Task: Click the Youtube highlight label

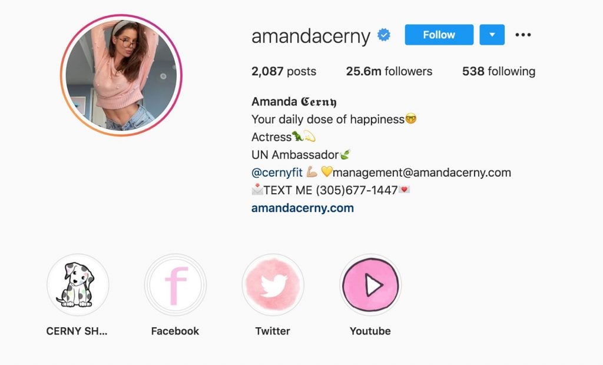Action: [x=370, y=331]
